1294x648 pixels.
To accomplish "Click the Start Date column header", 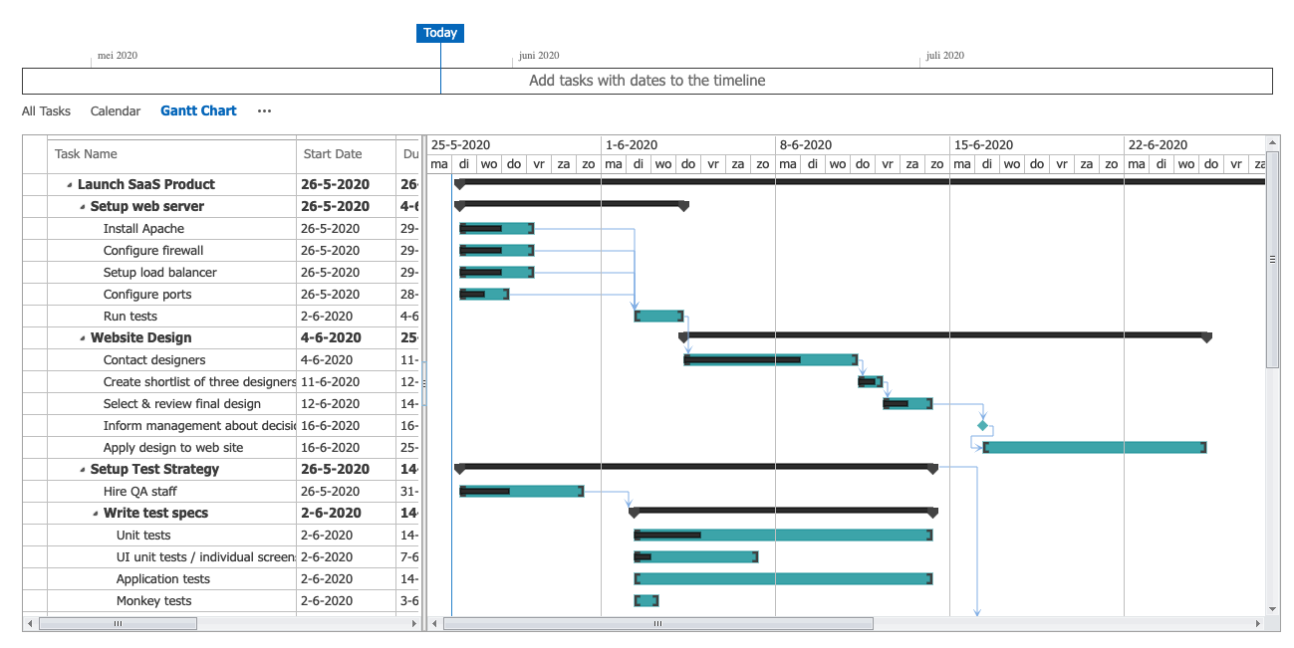I will 333,154.
